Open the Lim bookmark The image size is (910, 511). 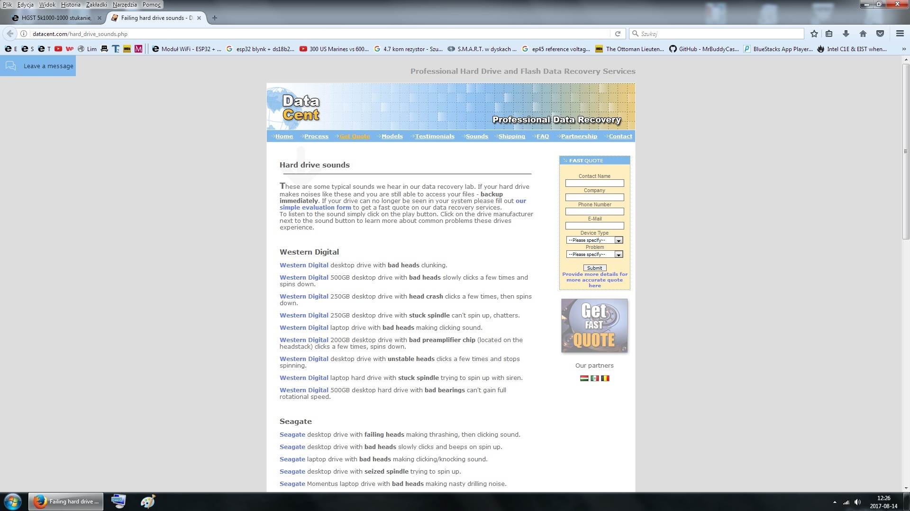point(87,49)
